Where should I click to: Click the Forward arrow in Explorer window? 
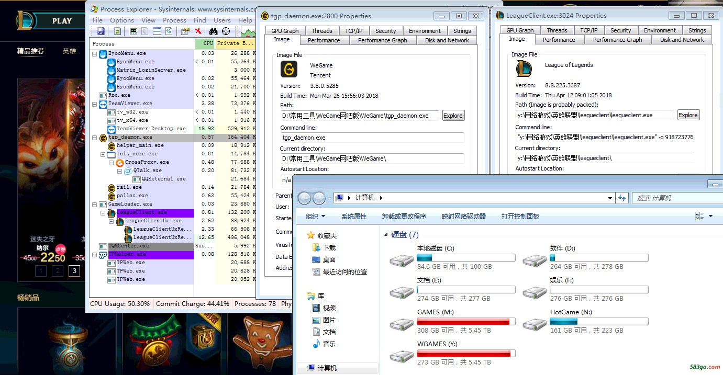tap(319, 198)
